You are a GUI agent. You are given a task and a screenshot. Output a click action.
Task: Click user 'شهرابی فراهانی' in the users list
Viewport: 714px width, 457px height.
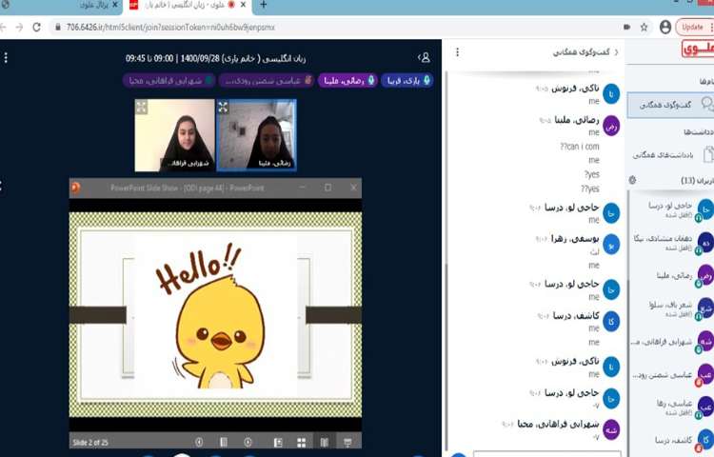(x=672, y=343)
